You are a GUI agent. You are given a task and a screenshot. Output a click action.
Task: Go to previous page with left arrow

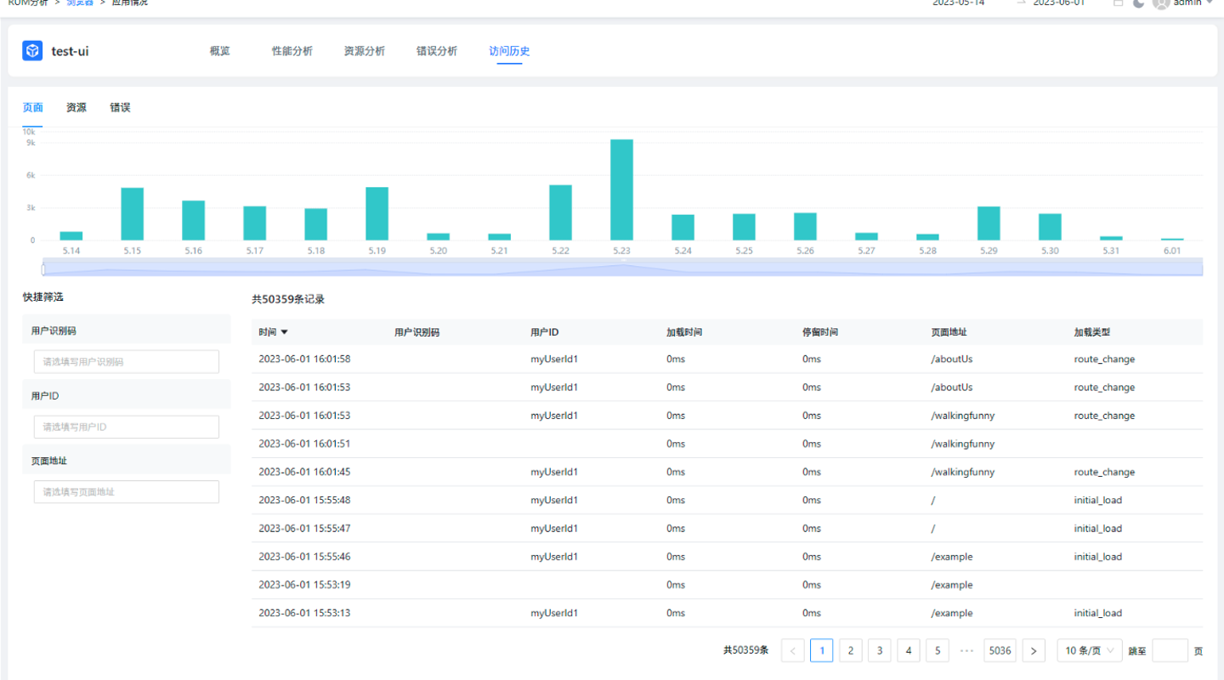(792, 651)
